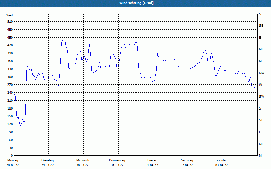
Task: Click the 28.03.22 date label
Action: tap(13, 165)
